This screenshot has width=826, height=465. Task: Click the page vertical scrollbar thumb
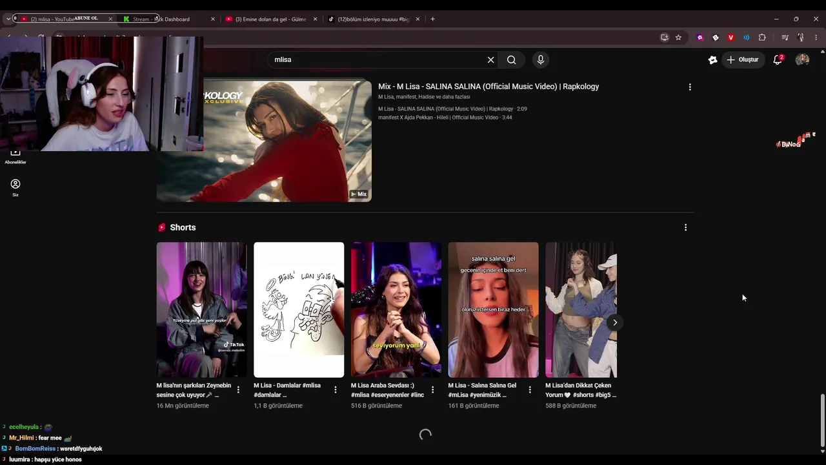pyautogui.click(x=822, y=420)
